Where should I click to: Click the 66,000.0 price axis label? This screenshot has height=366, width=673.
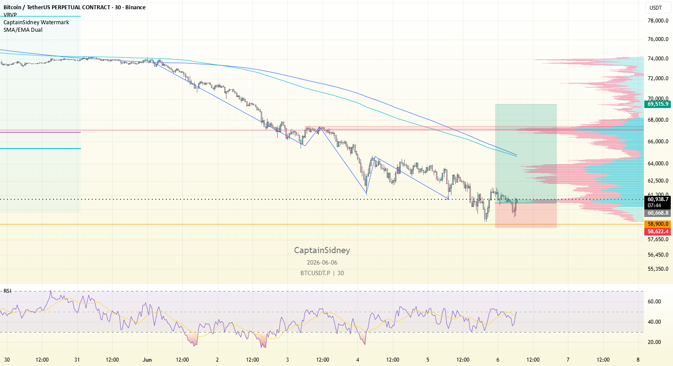click(658, 142)
